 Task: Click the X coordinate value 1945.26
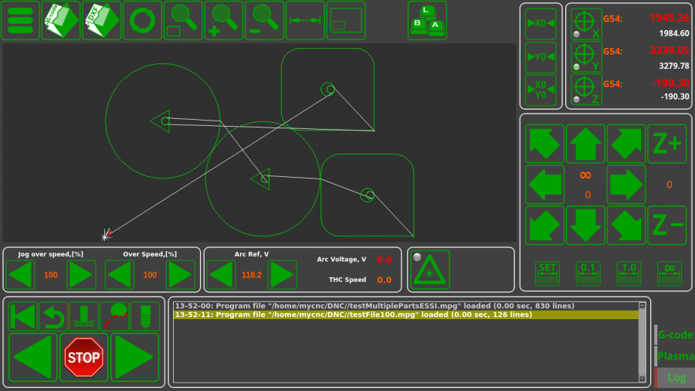(x=670, y=19)
